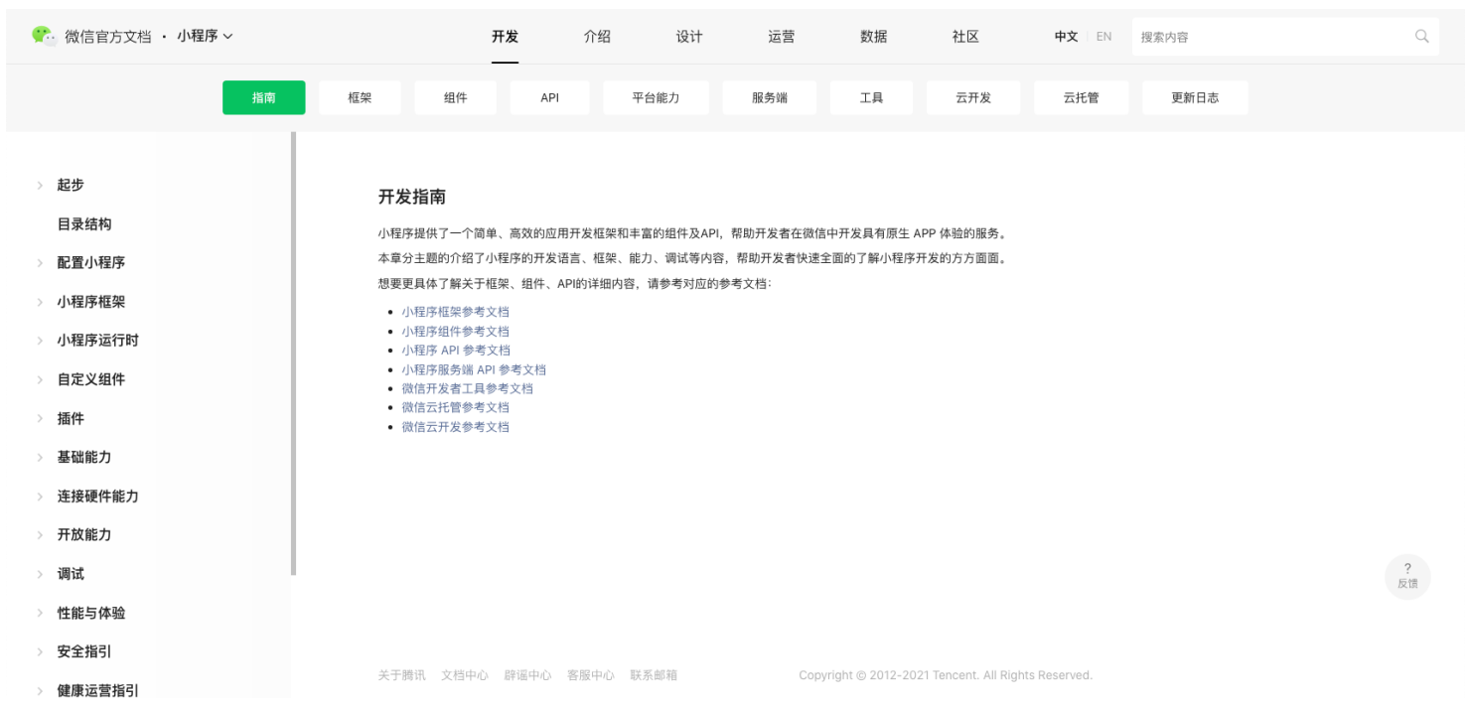The width and height of the screenshot is (1471, 712).
Task: Select the 介绍 top navigation tab
Action: click(x=597, y=37)
